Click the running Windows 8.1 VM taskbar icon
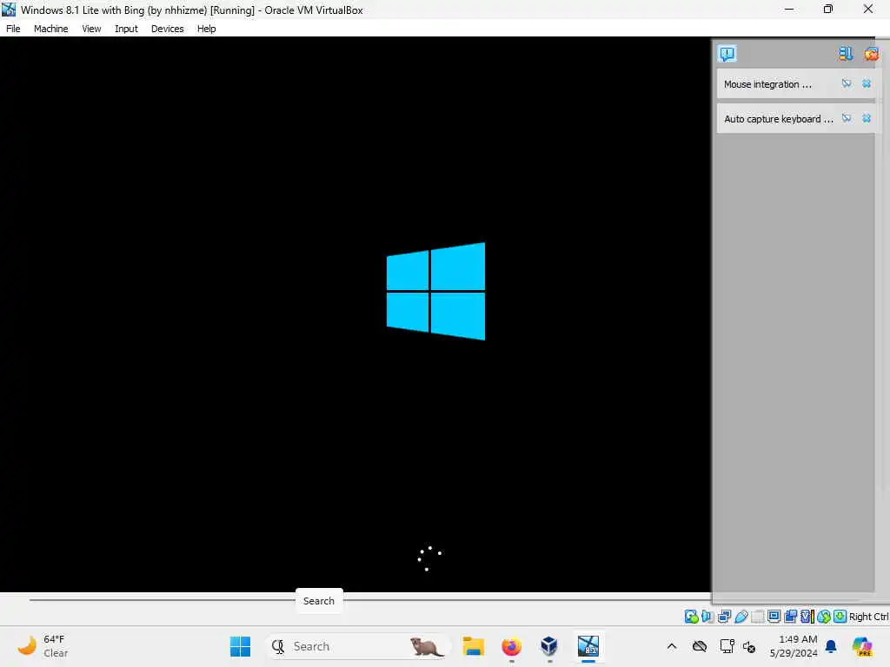 [x=588, y=646]
